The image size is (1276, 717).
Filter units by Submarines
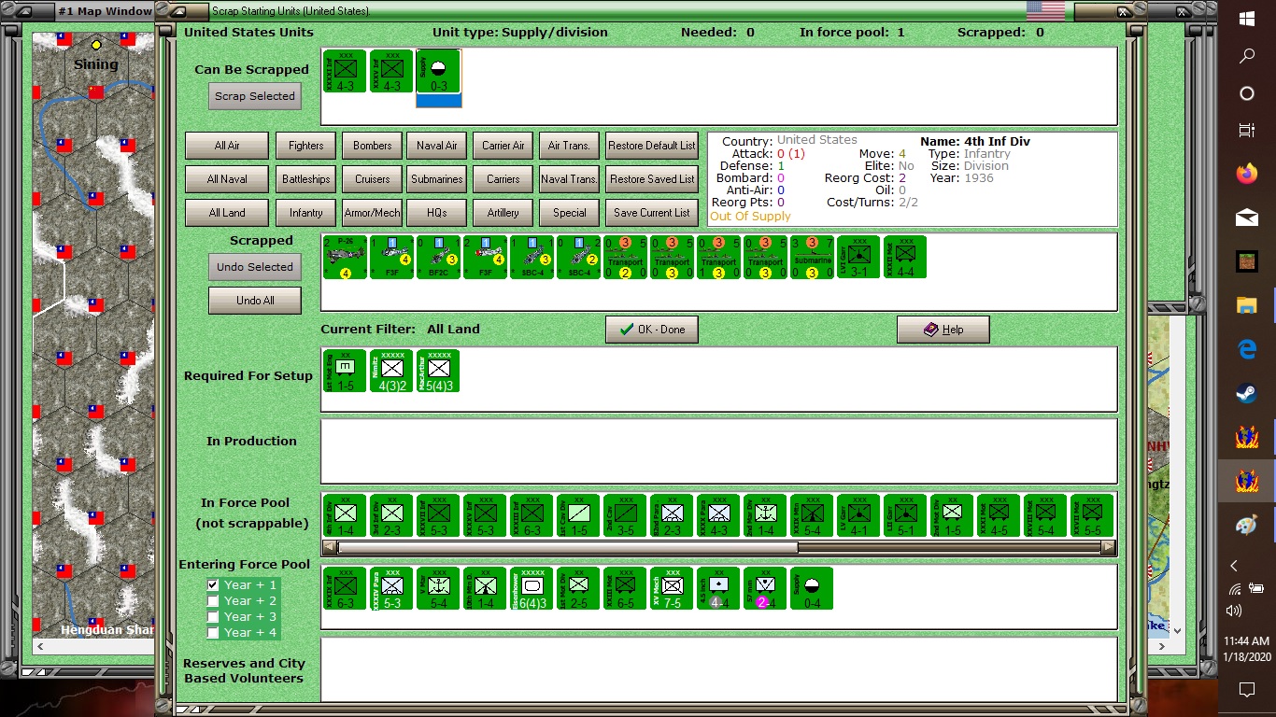pos(437,179)
